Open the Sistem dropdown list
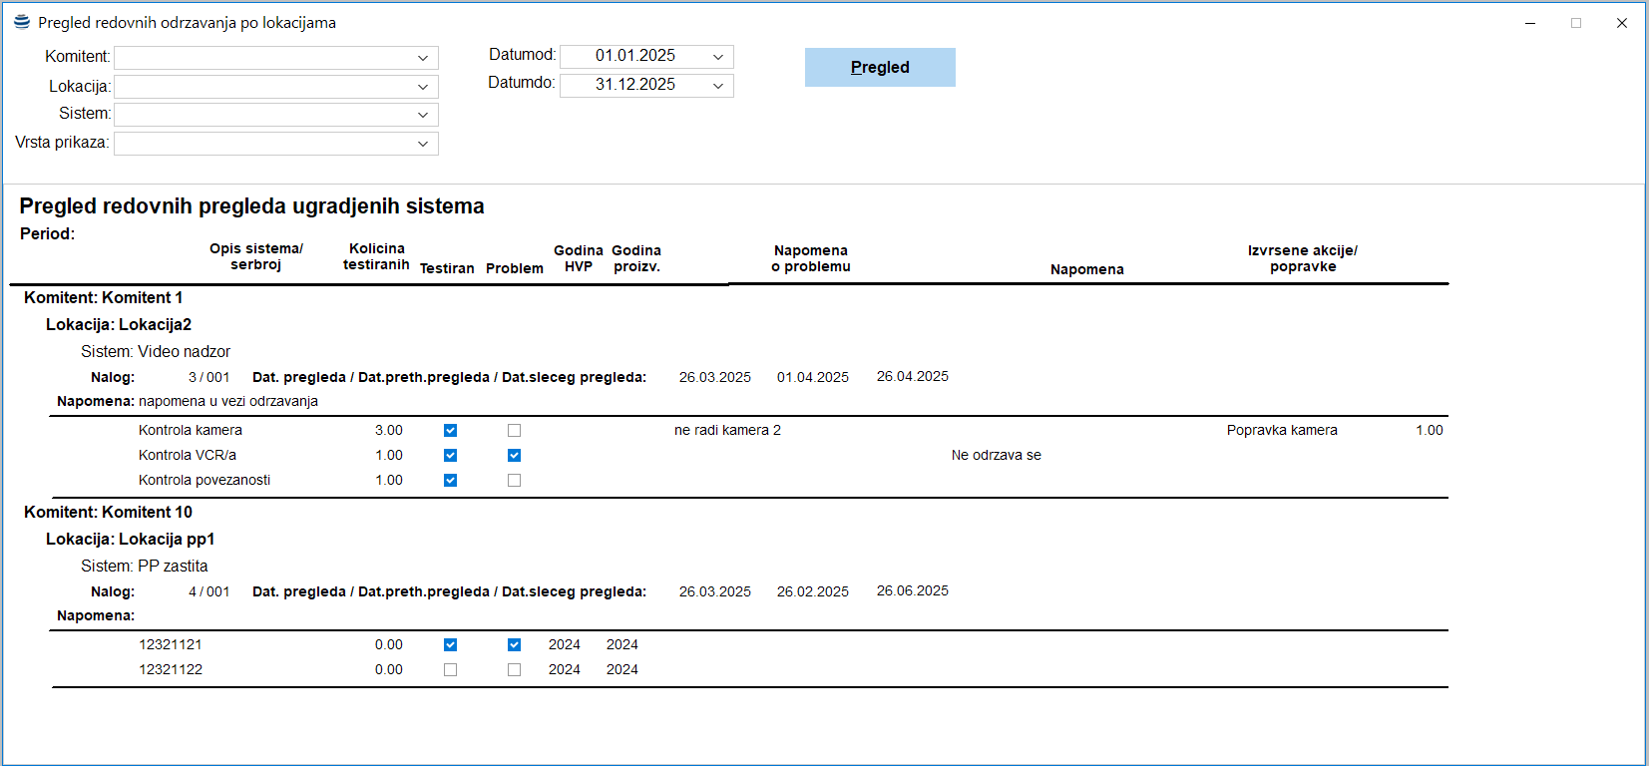 [x=423, y=115]
